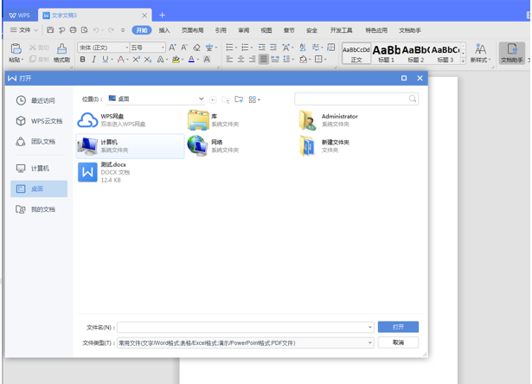The width and height of the screenshot is (532, 384).
Task: Select the 标题 1 style
Action: (386, 54)
